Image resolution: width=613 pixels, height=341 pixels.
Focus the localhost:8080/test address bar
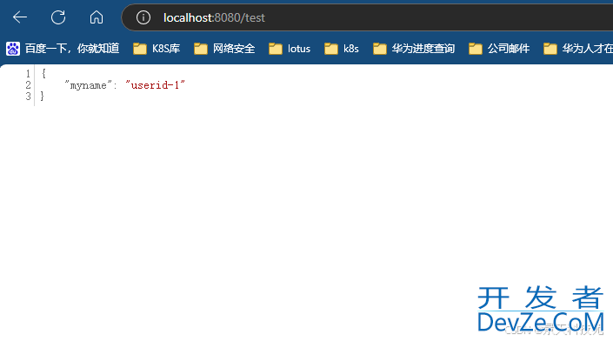point(368,17)
